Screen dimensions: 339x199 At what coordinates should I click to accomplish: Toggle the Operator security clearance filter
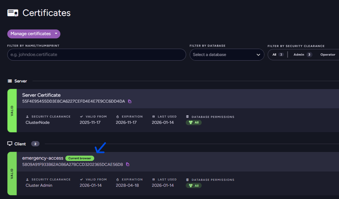pyautogui.click(x=328, y=55)
